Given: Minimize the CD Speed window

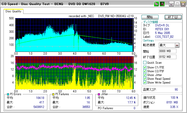Looking at the screenshot, I should (x=171, y=4).
